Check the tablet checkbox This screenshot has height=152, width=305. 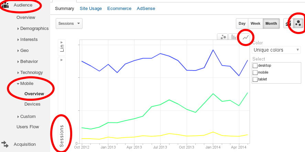coord(255,79)
